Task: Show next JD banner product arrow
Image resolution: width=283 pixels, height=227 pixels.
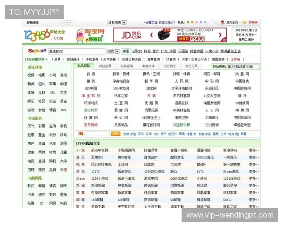Action: [220, 35]
